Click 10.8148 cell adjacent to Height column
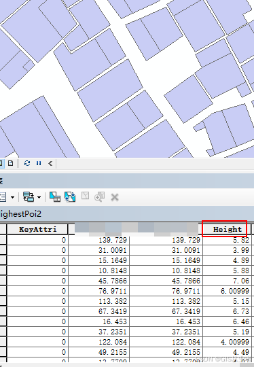 [166, 270]
